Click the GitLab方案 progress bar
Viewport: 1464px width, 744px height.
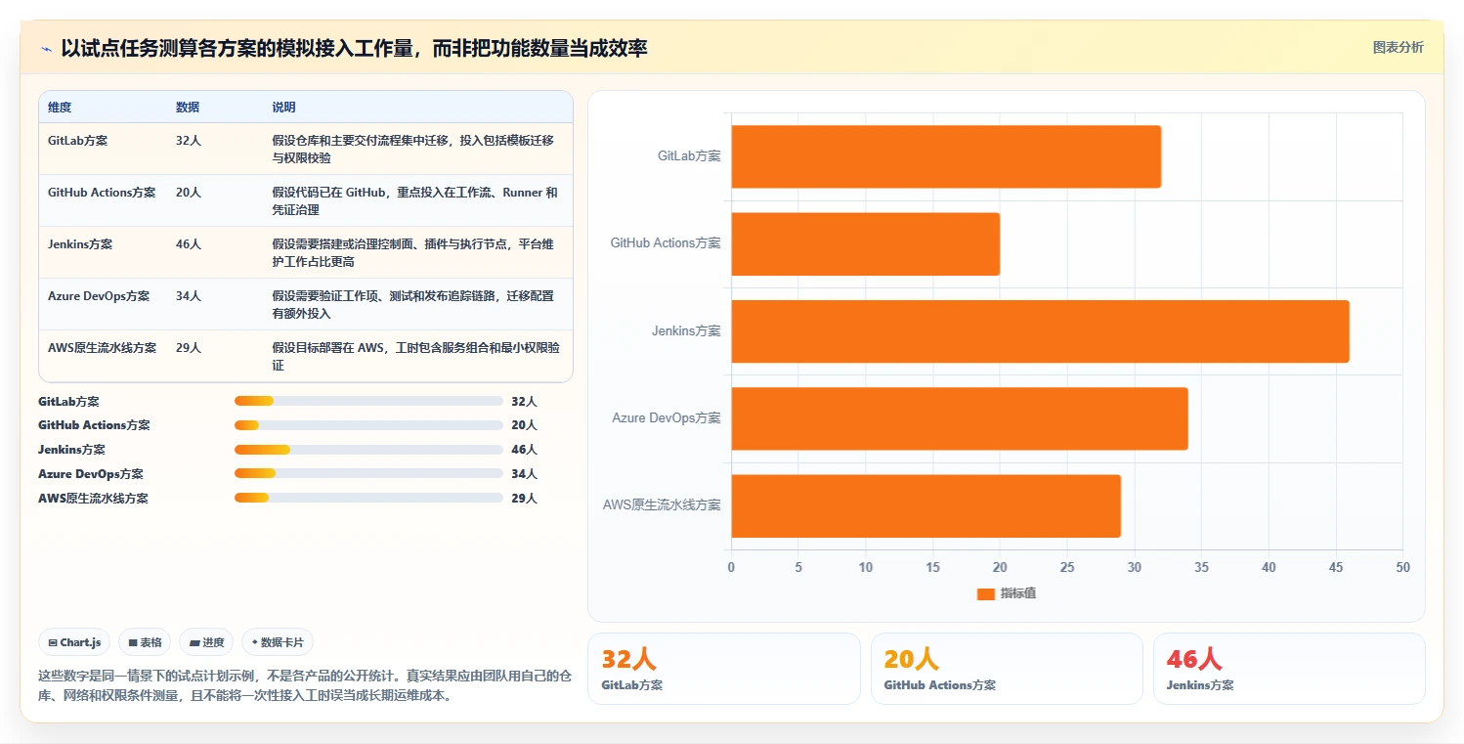(x=368, y=401)
